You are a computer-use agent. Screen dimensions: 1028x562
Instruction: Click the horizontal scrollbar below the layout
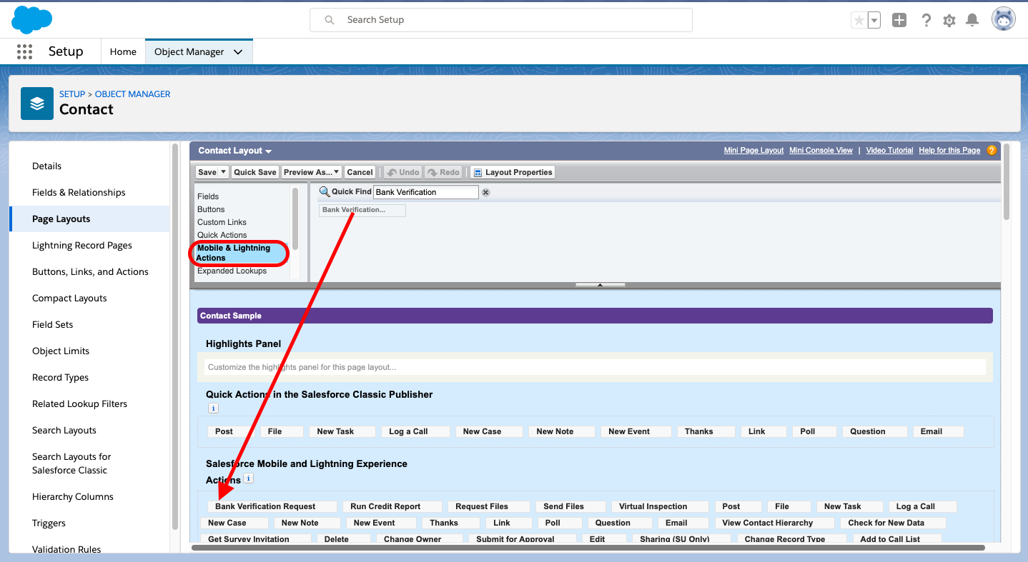[x=588, y=548]
